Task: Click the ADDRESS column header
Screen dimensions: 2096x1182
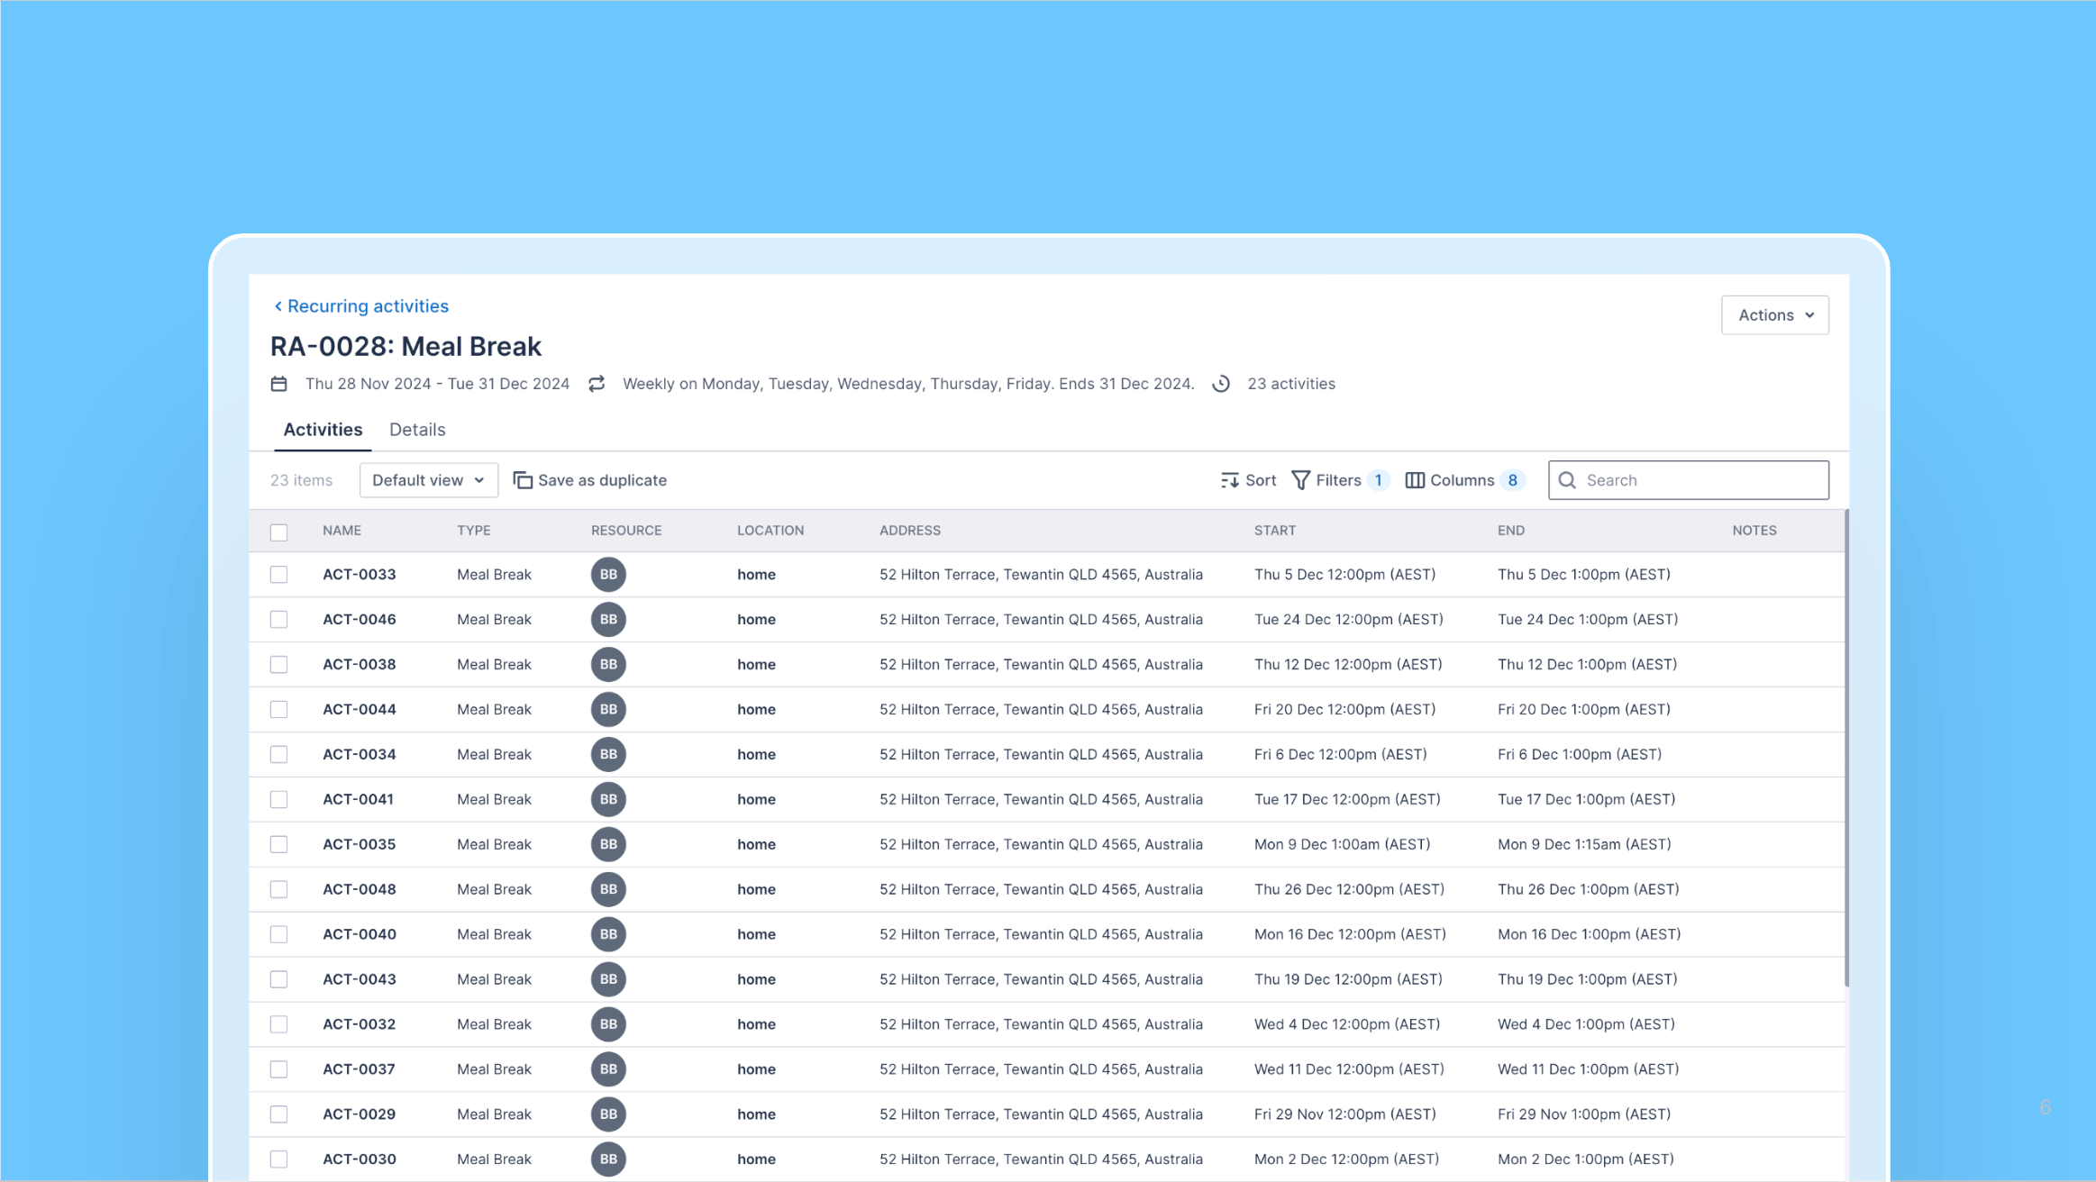Action: coord(910,531)
